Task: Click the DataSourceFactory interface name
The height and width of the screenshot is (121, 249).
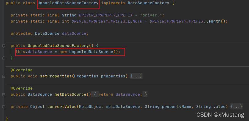Action: [x=149, y=3]
